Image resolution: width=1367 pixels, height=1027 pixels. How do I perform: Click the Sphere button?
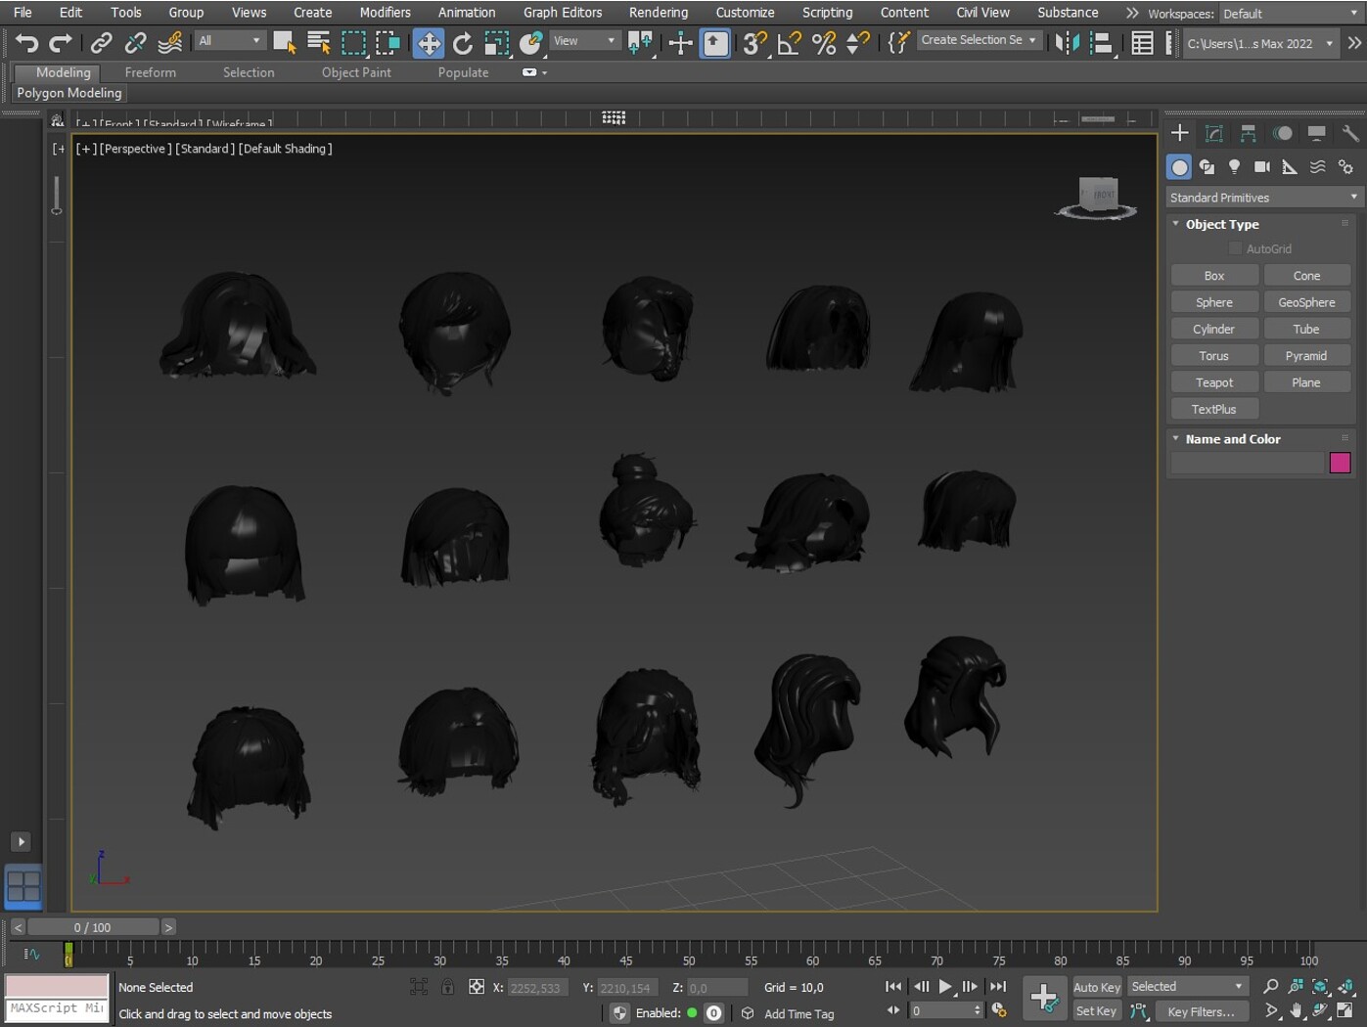(1213, 302)
